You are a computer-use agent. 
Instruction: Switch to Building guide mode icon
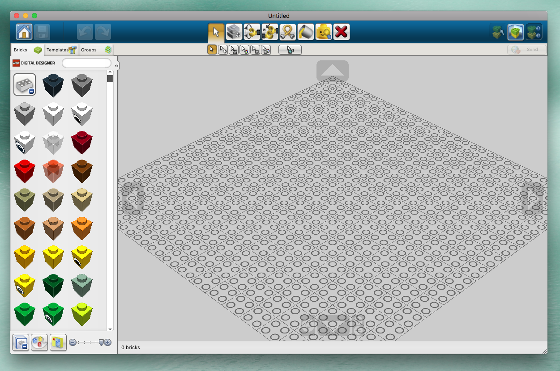[x=534, y=32]
